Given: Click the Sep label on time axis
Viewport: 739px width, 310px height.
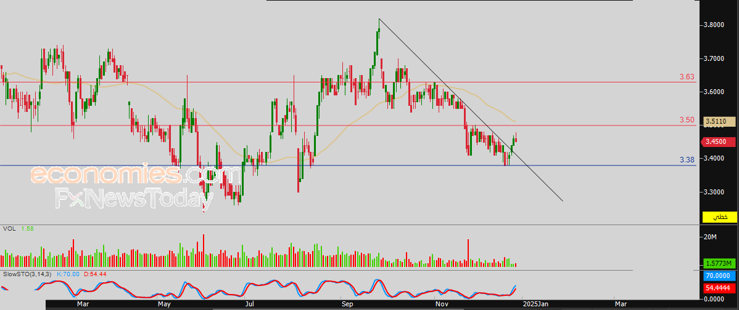Looking at the screenshot, I should [x=347, y=304].
